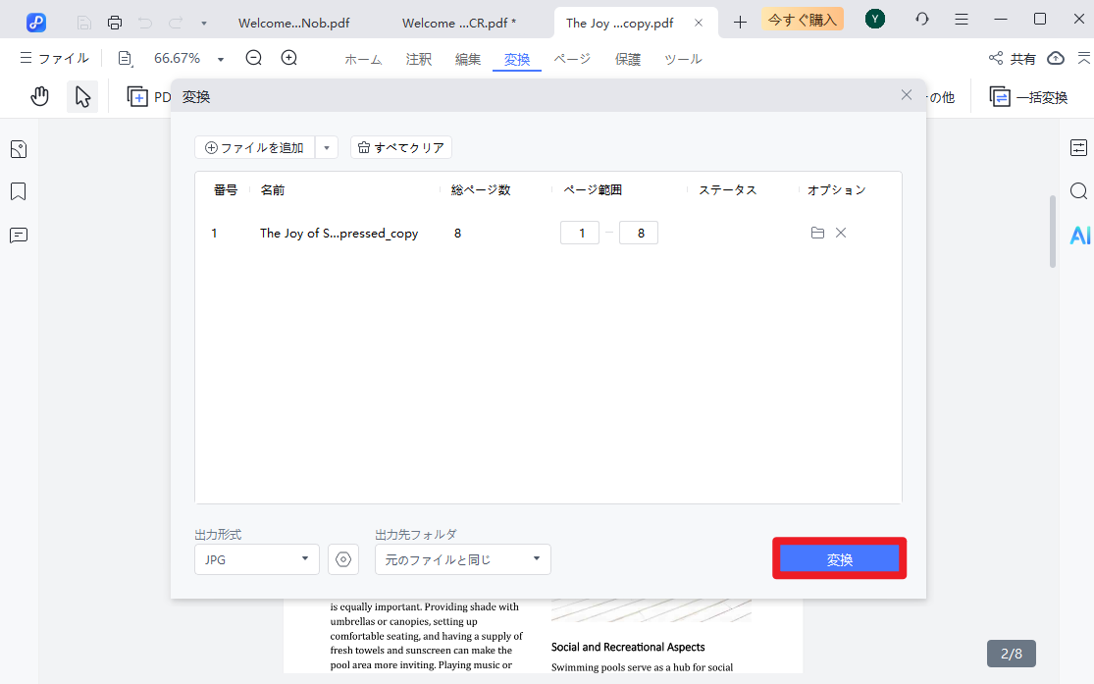Open the AI assistant panel

pos(1078,235)
